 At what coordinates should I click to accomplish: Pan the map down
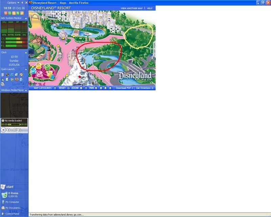[110, 88]
